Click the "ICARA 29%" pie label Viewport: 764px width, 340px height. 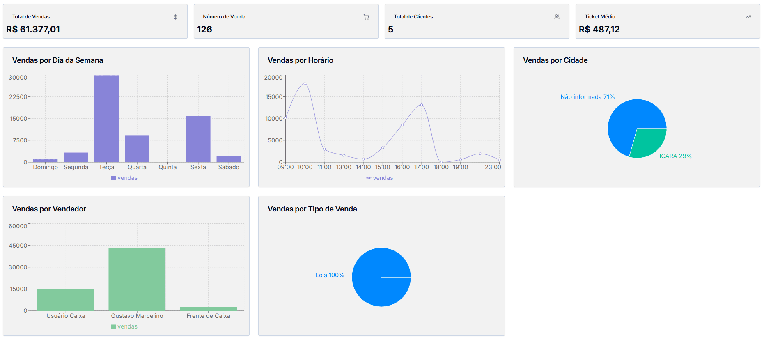pyautogui.click(x=675, y=156)
